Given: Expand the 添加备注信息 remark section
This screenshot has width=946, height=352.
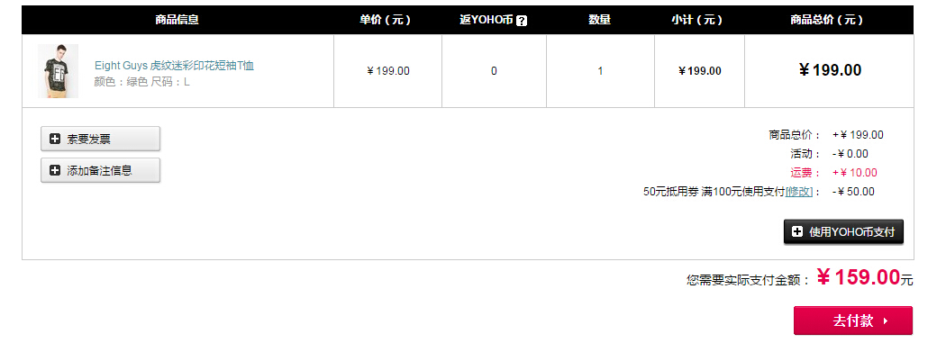Looking at the screenshot, I should click(100, 170).
